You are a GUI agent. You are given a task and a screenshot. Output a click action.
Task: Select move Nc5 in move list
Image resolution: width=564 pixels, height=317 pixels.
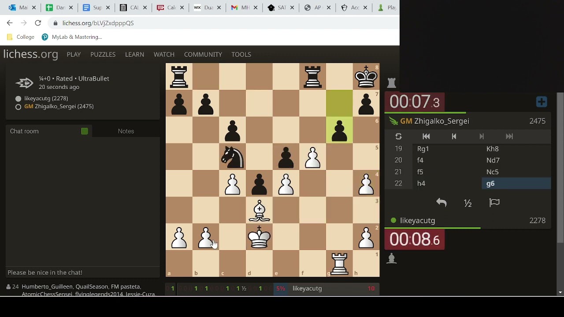click(x=516, y=172)
